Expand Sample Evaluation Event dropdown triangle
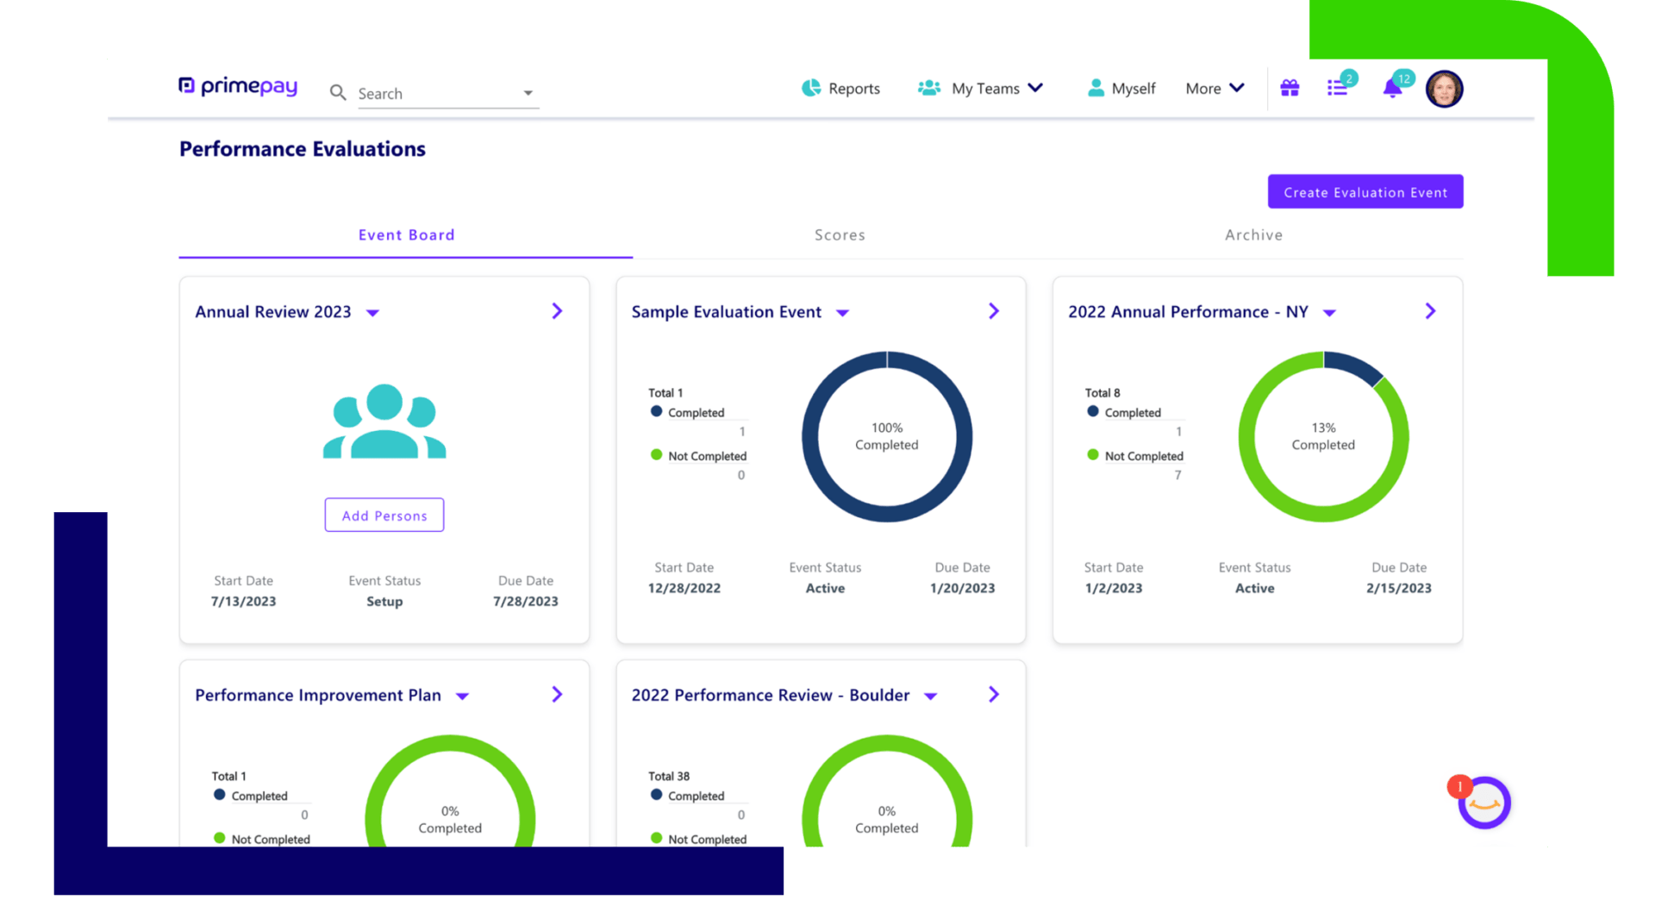Viewport: 1655px width, 906px height. pyautogui.click(x=843, y=313)
